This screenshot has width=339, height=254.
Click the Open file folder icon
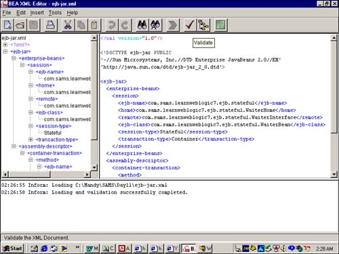coord(20,25)
